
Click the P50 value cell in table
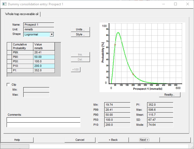coord(44,61)
